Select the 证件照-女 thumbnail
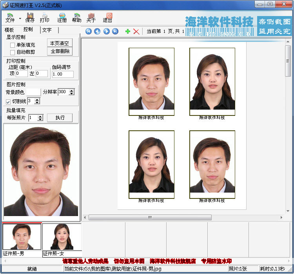Viewport: 294px width, 274px height. pos(62,237)
